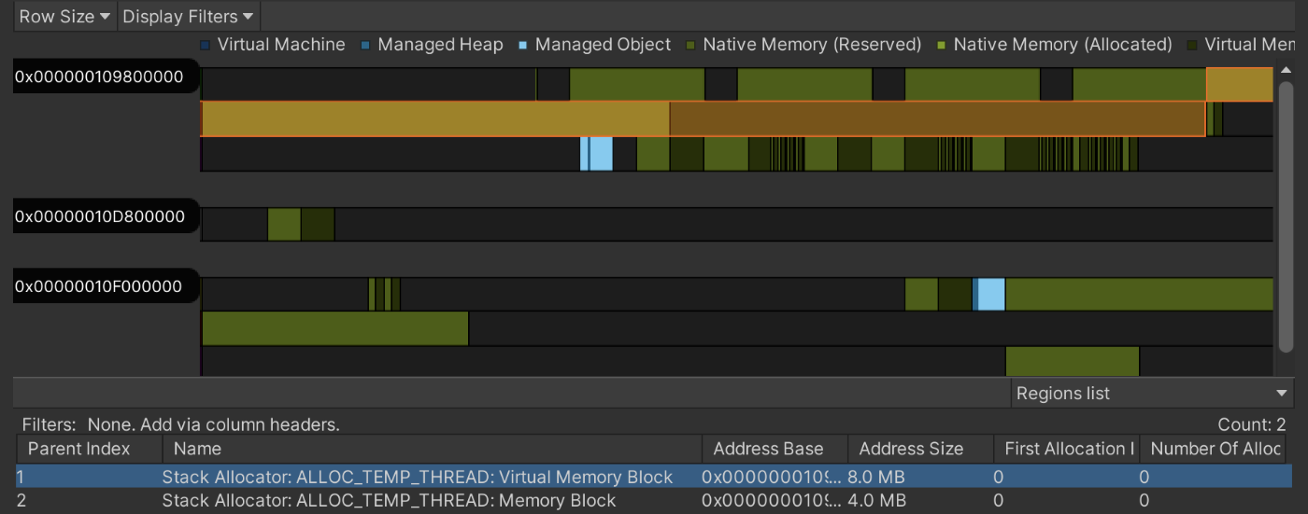The height and width of the screenshot is (514, 1308).
Task: Click the Managed Object legend color square
Action: click(523, 45)
